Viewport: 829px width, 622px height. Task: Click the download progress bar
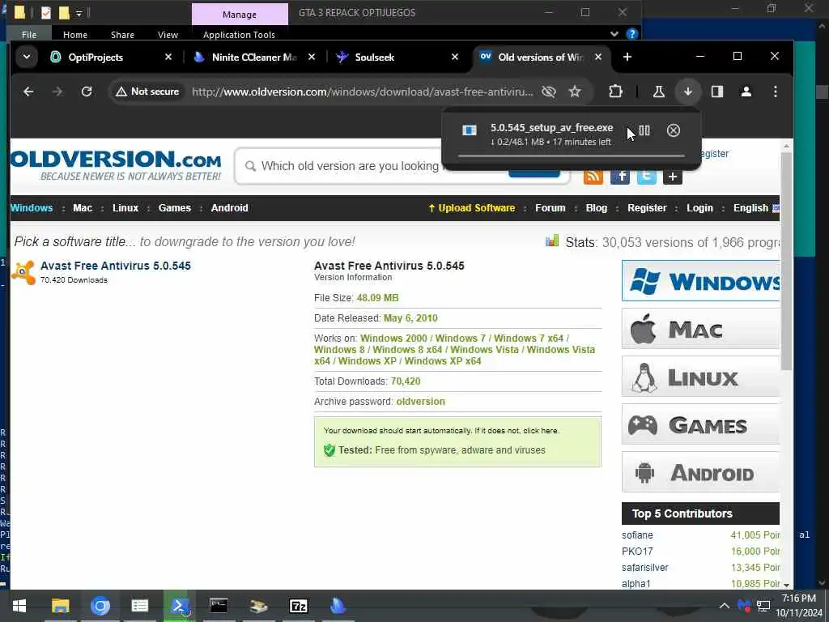571,156
